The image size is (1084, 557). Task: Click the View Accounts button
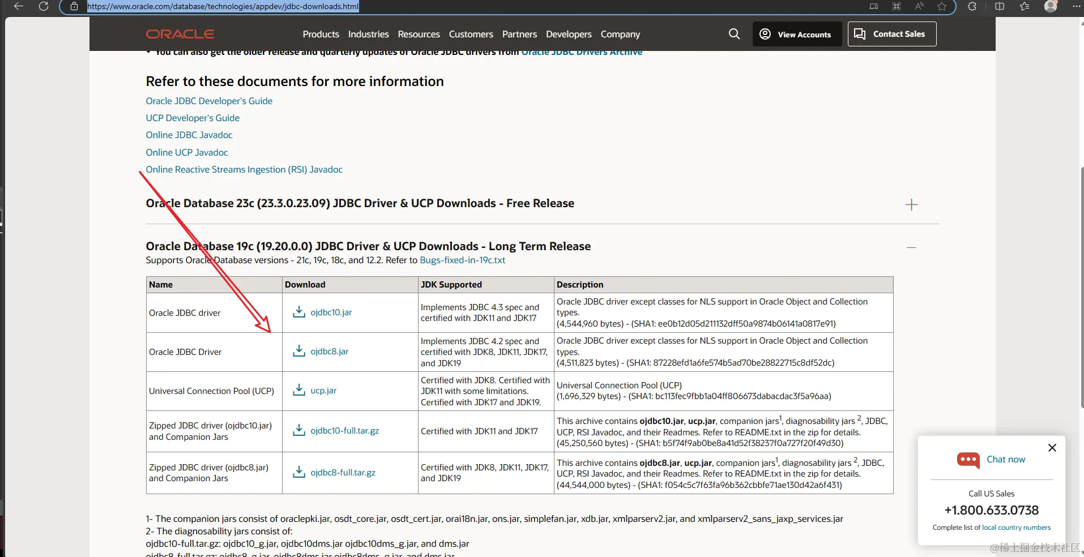[x=797, y=34]
